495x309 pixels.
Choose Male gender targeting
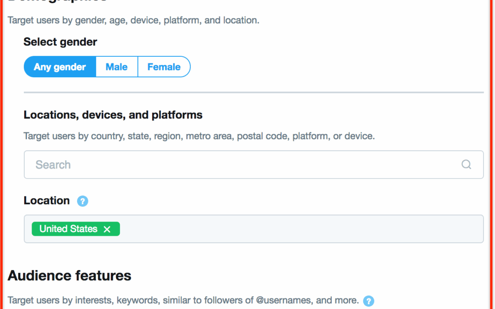(x=117, y=67)
